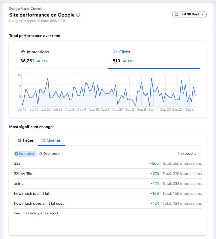Image resolution: width=216 pixels, height=239 pixels.
Task: Select the 'how much is a lift kit' query
Action: pos(108,193)
